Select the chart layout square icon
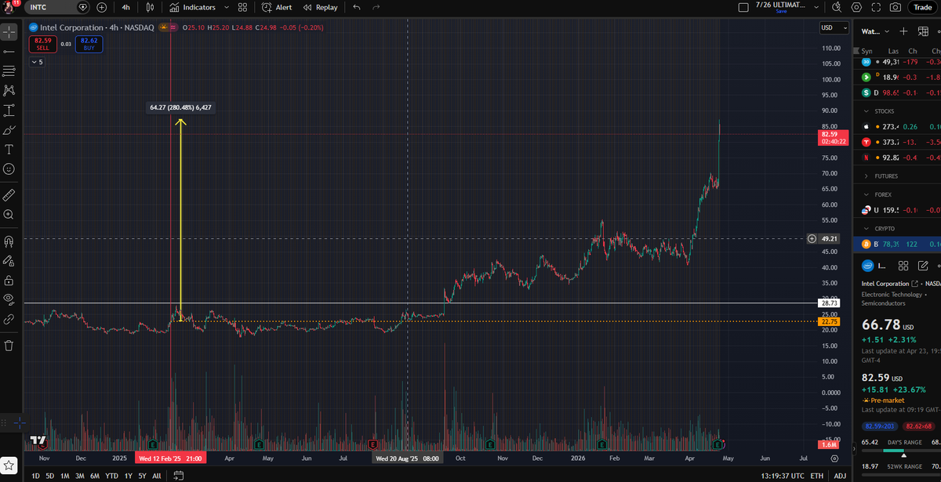The width and height of the screenshot is (941, 482). pyautogui.click(x=744, y=7)
